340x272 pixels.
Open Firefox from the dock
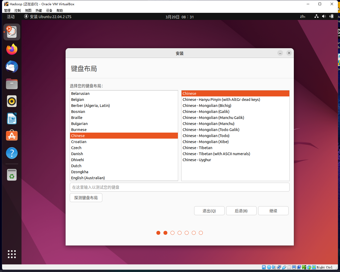(x=12, y=49)
